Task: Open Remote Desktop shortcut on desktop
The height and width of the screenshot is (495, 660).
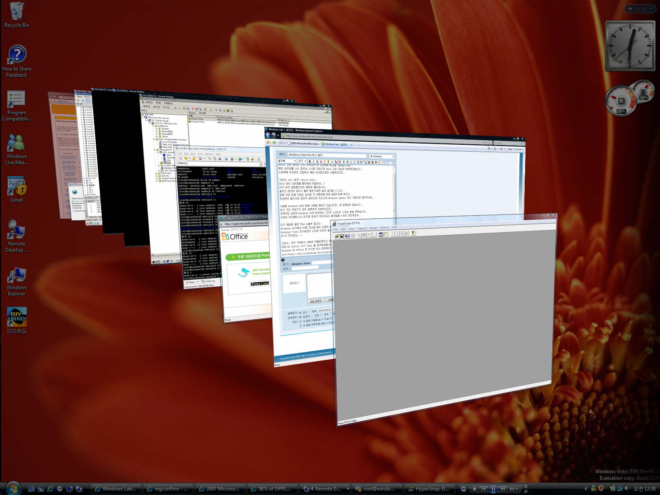Action: [16, 236]
